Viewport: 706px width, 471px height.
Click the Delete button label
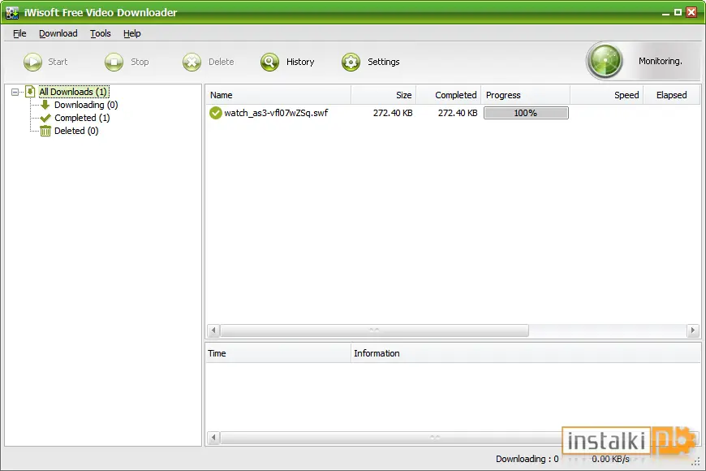click(x=221, y=62)
